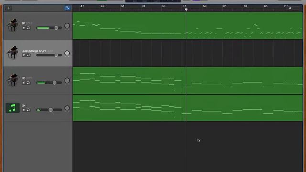
Task: Click bar 59 on the ruler
Action: [205, 6]
